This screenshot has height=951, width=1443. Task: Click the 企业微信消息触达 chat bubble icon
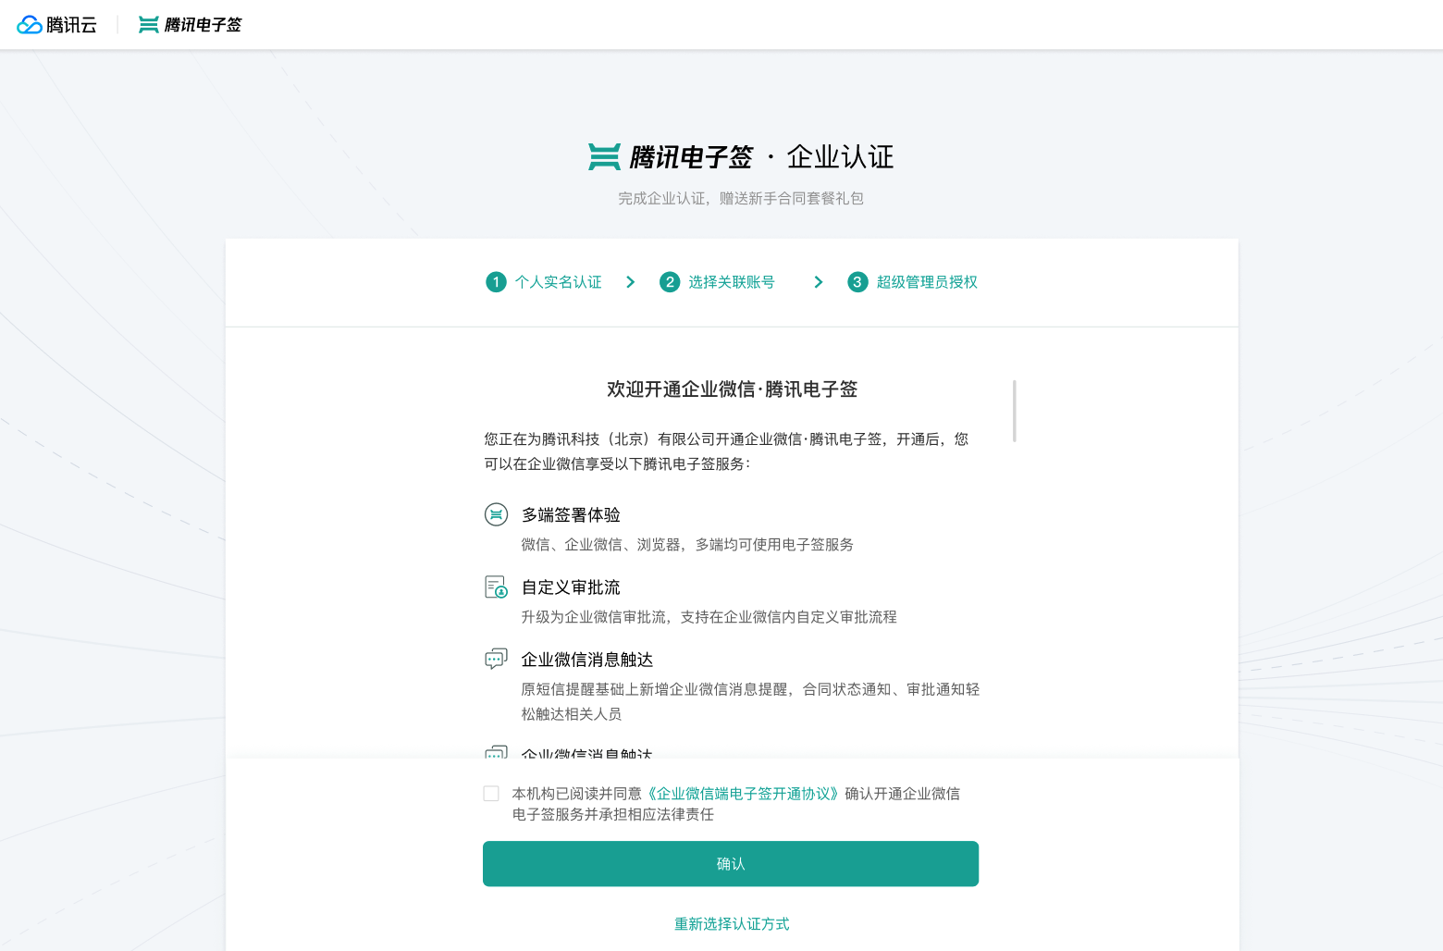click(496, 659)
